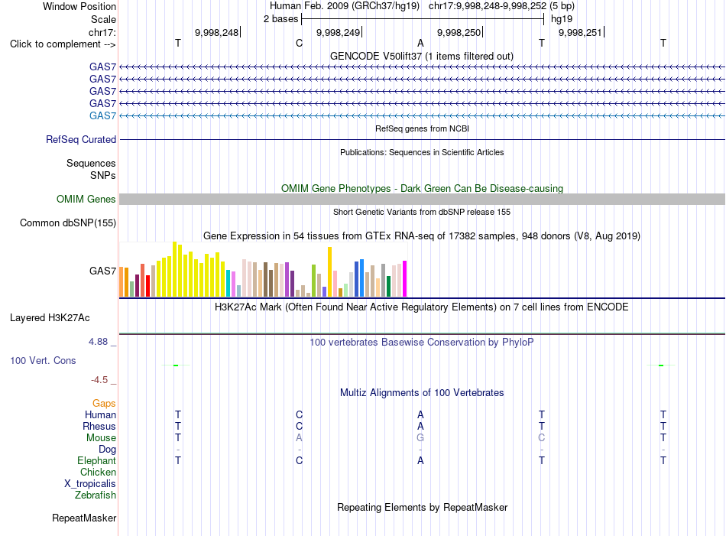The height and width of the screenshot is (536, 726).
Task: Click the 4.88 PhyloP upper scale value
Action: [98, 342]
